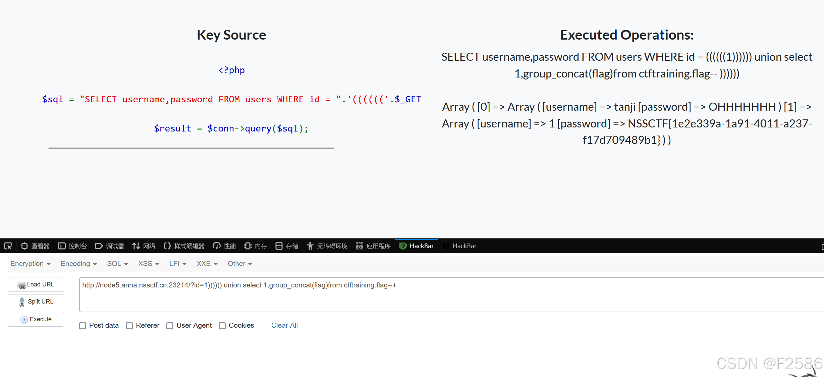Open the 性能 (Performance) panel
Viewport: 824px width, 377px height.
tap(224, 246)
